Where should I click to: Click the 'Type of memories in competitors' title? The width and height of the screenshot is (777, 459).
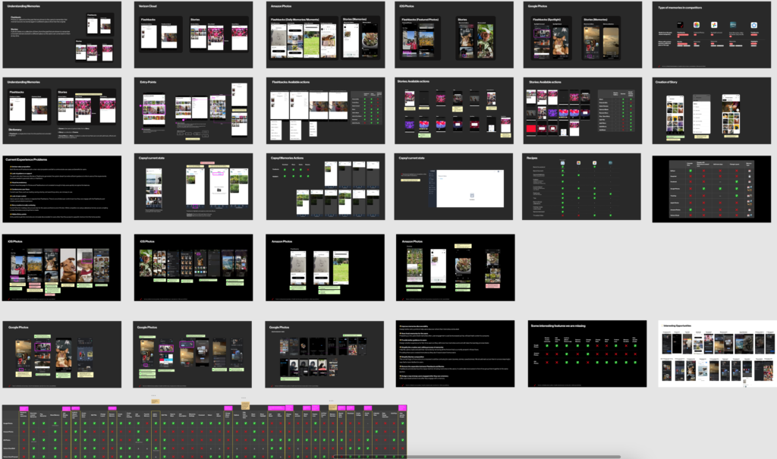pyautogui.click(x=681, y=6)
